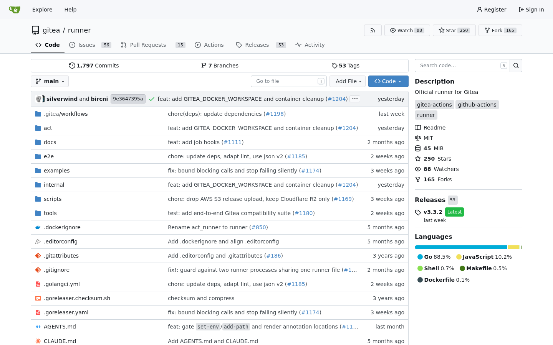Image resolution: width=553 pixels, height=345 pixels.
Task: Expand the Add File dropdown
Action: [x=348, y=81]
